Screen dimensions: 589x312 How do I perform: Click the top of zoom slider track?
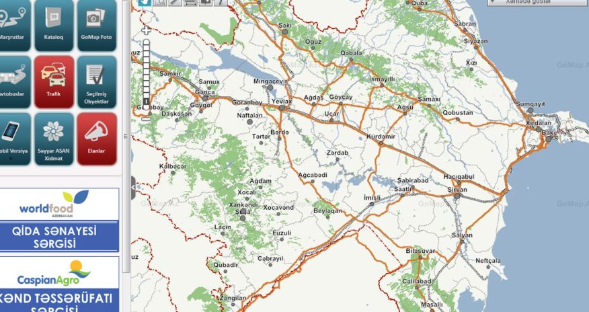pyautogui.click(x=146, y=43)
